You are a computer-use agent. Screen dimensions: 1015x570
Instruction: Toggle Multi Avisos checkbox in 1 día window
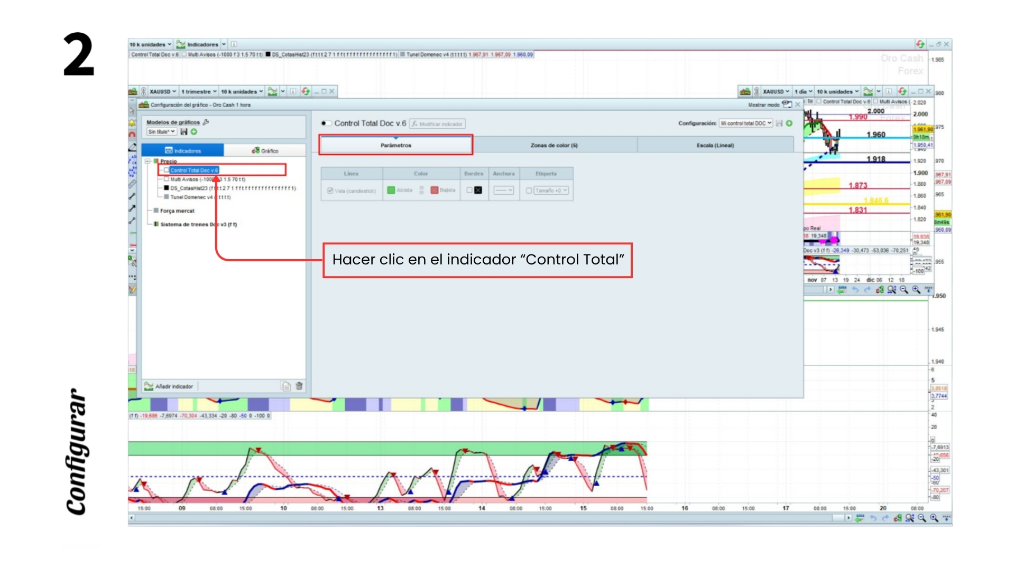[x=875, y=101]
